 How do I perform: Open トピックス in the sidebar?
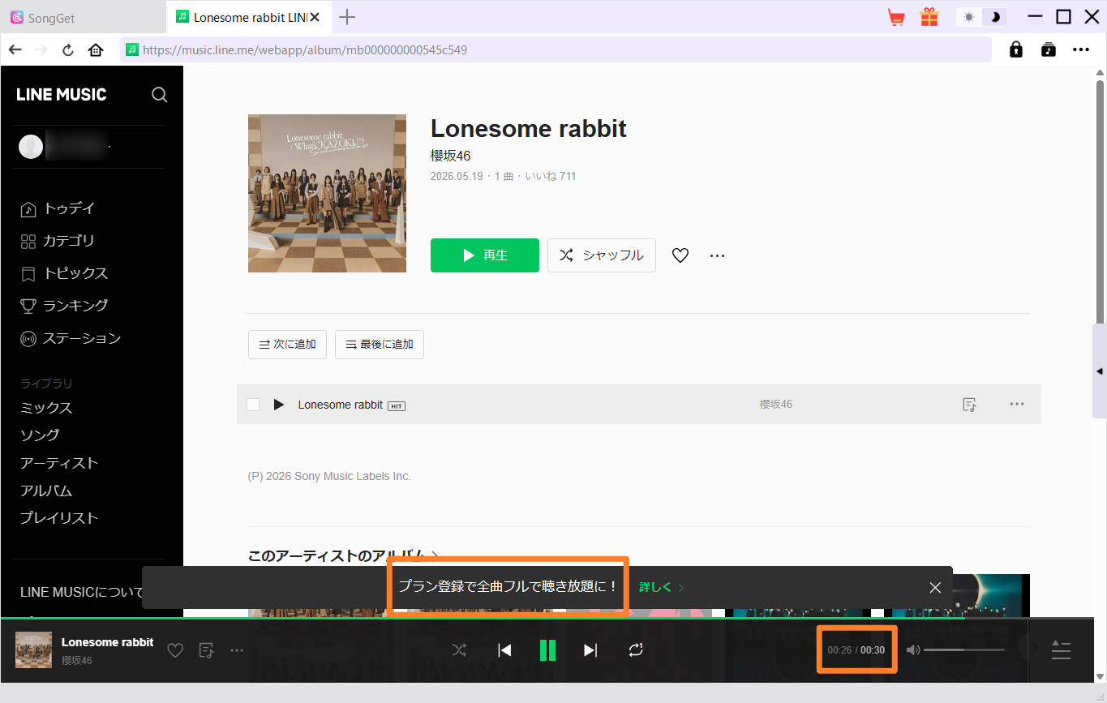coord(64,273)
